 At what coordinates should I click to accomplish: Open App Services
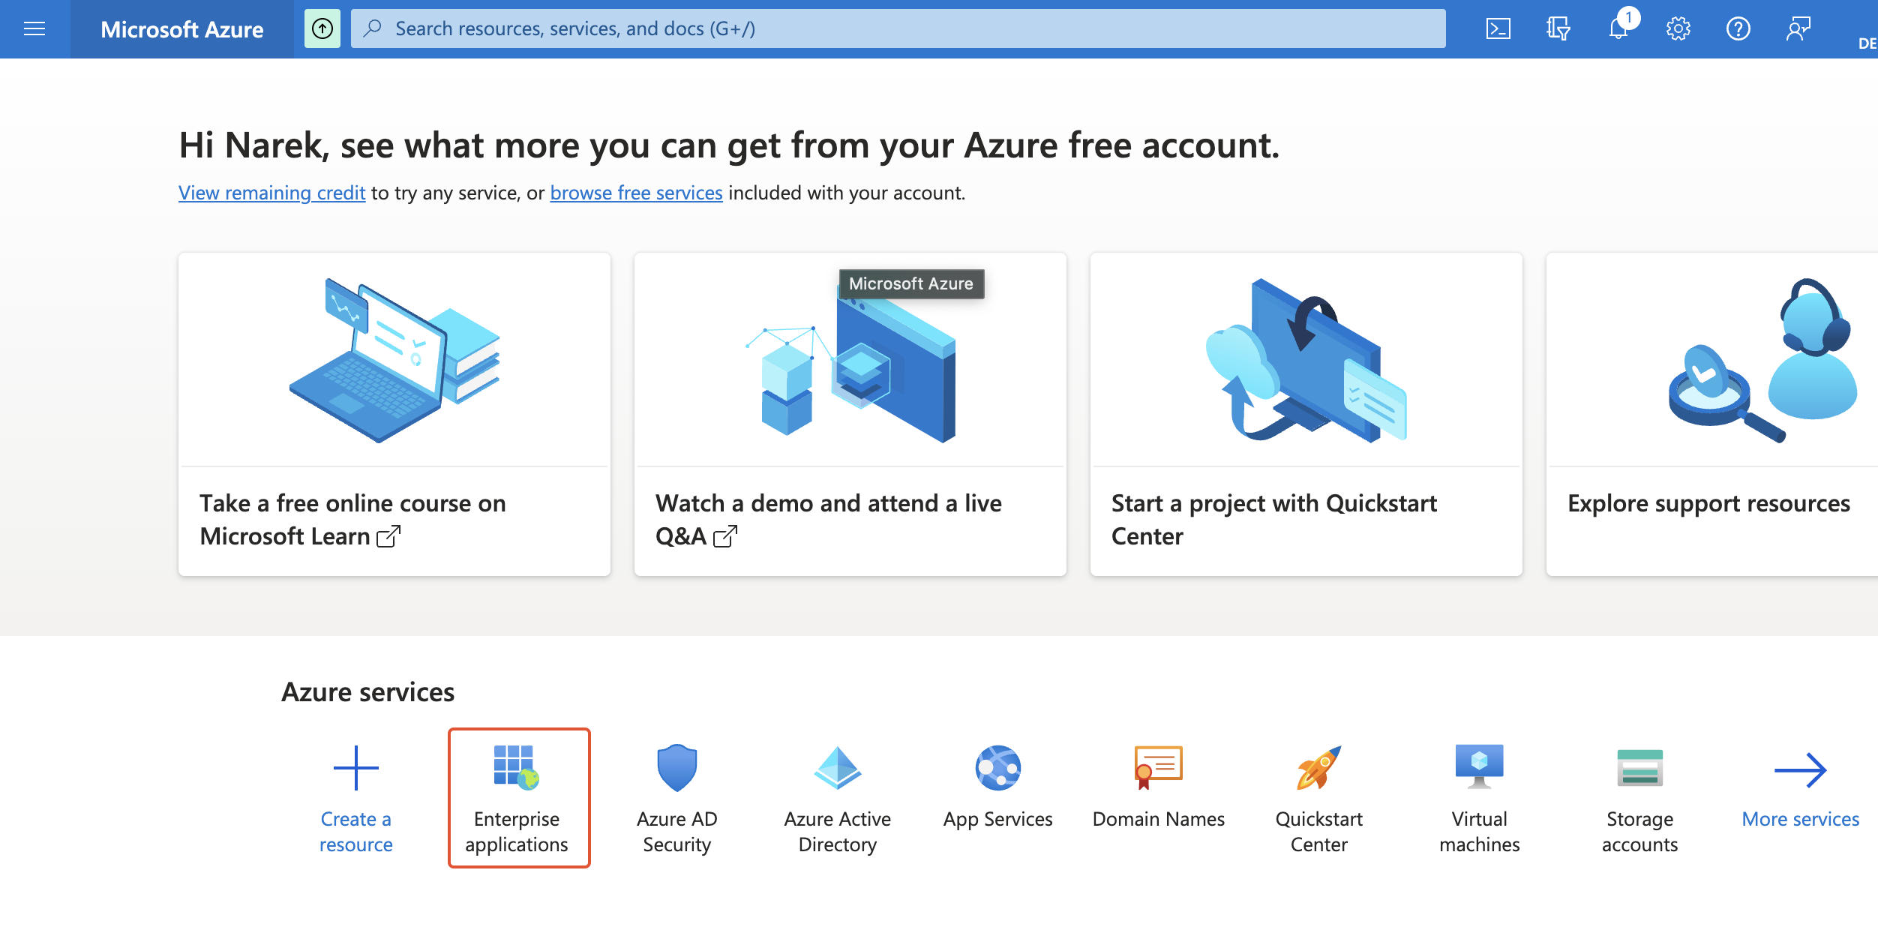[997, 784]
